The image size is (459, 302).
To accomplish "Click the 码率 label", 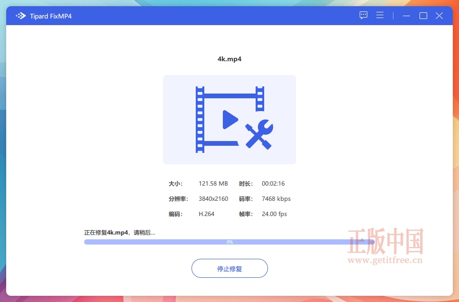I will pyautogui.click(x=246, y=199).
